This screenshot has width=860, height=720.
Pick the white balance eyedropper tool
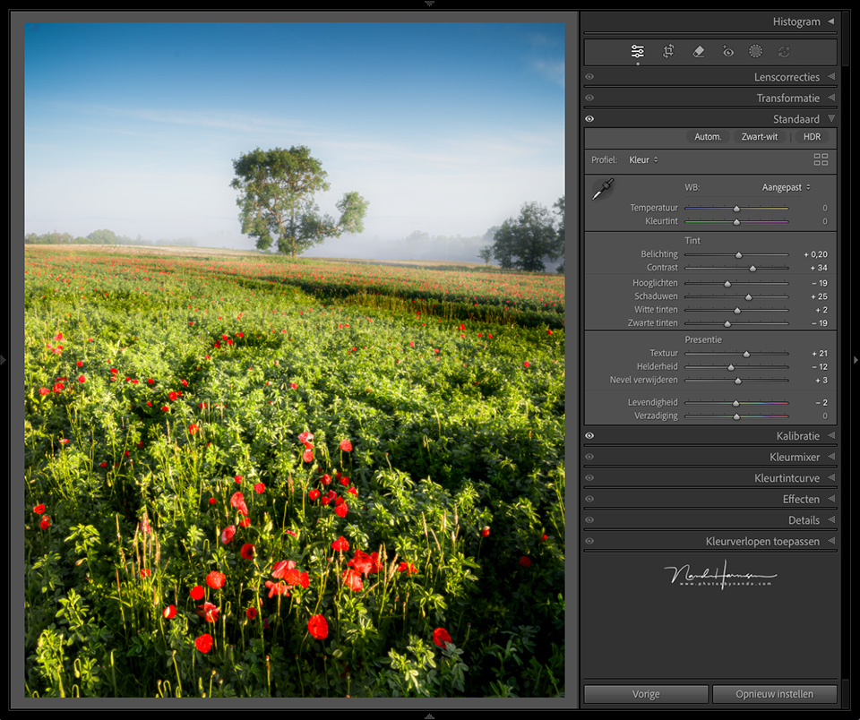[603, 189]
